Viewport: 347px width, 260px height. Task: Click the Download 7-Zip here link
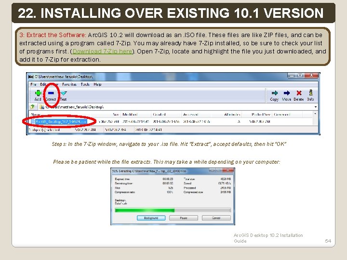(x=103, y=52)
